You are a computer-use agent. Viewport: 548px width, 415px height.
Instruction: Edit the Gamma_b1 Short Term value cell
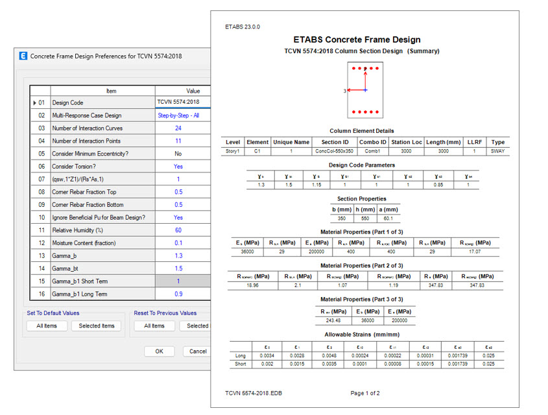pos(178,281)
